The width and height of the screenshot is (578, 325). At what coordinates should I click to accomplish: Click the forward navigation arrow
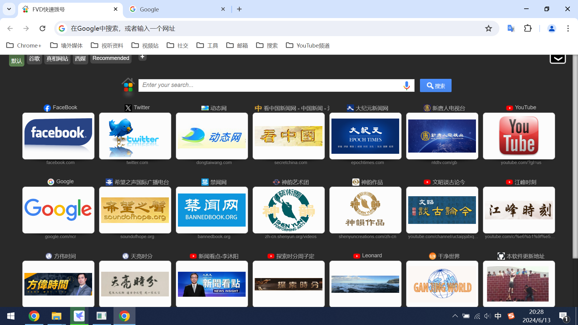click(26, 28)
